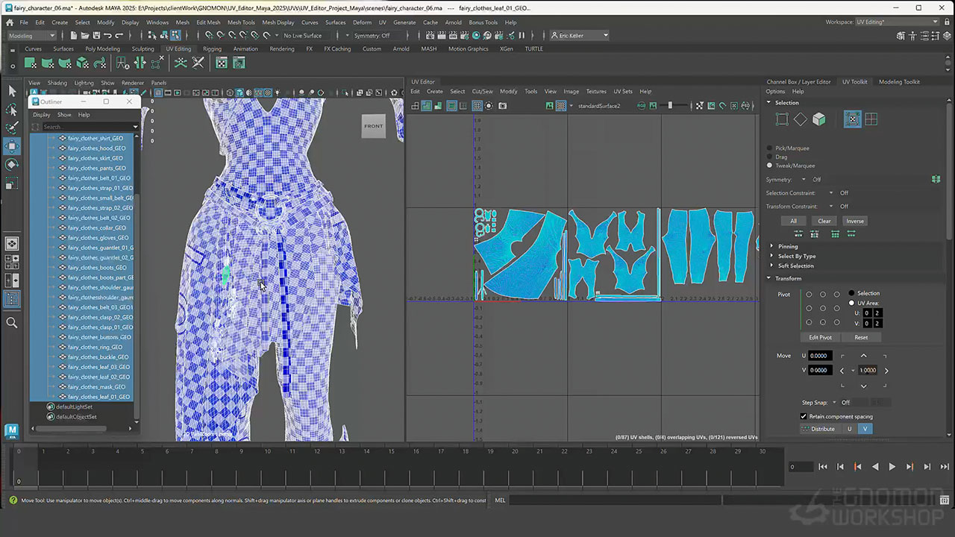Click the magnifier search icon in left sidebar
955x537 pixels.
(12, 322)
